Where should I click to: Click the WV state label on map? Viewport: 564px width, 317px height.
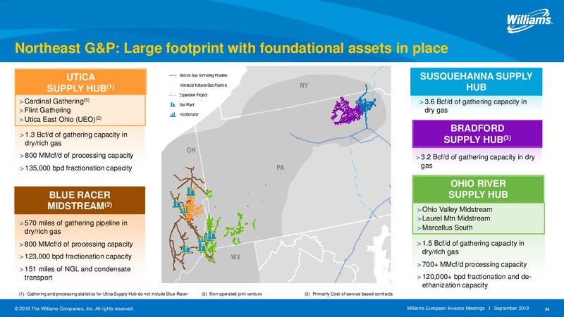coord(235,257)
